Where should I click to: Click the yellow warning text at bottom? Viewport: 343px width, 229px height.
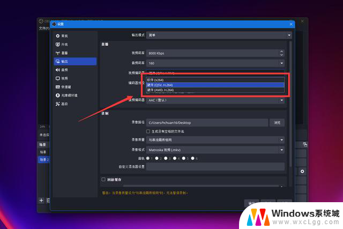click(x=145, y=193)
